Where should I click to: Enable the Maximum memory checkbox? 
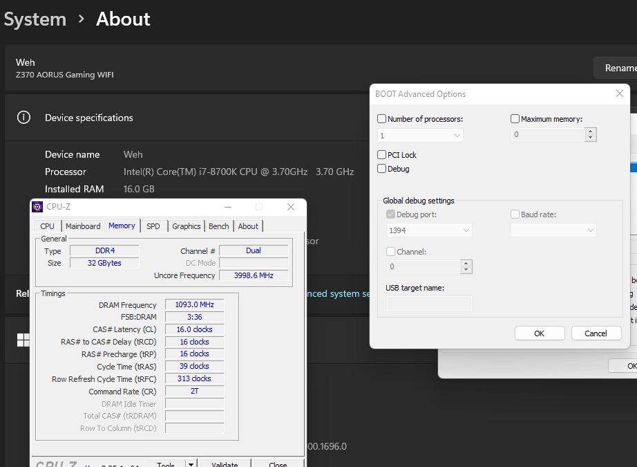pos(515,119)
